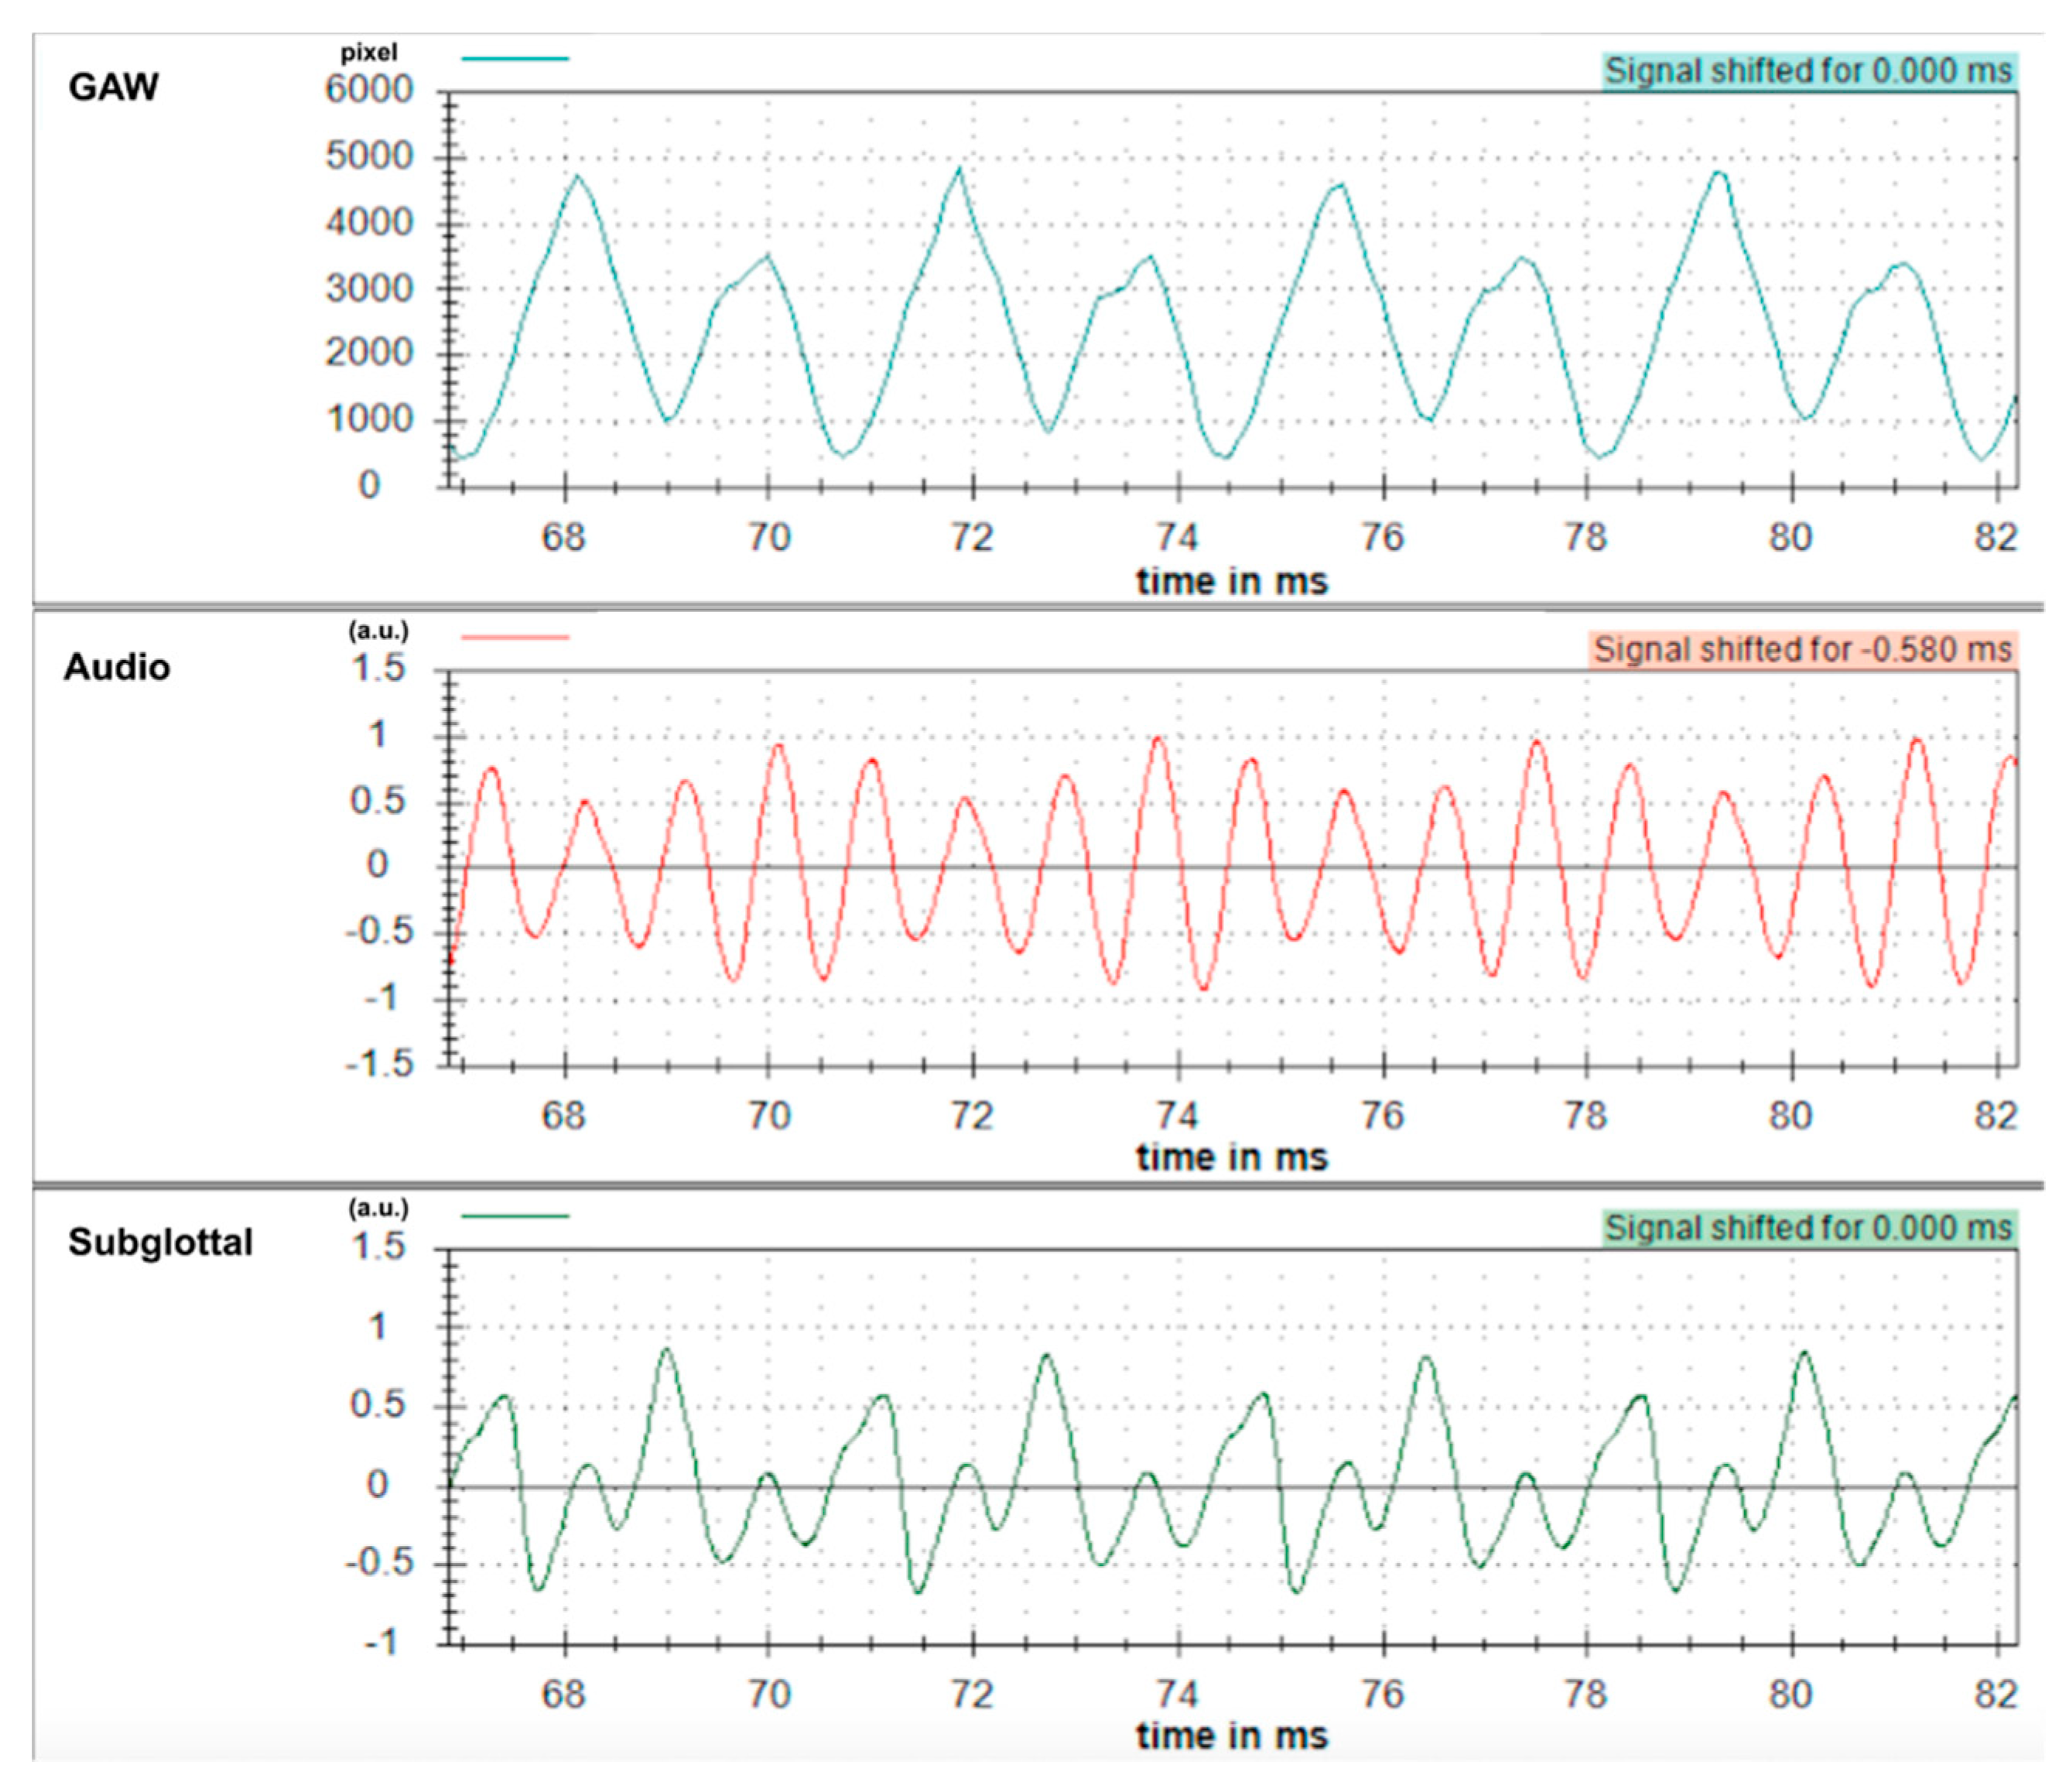Click the 80 ms tick on Subglottal axis
2066x1792 pixels.
(x=1790, y=1693)
